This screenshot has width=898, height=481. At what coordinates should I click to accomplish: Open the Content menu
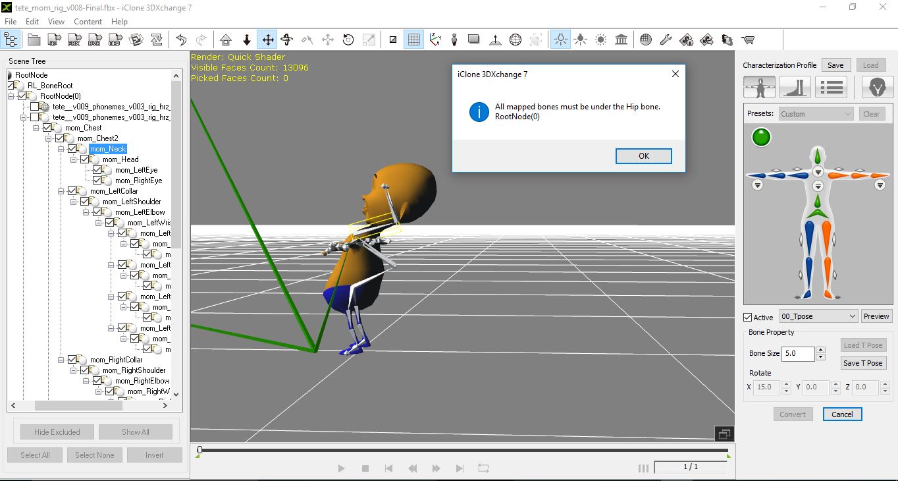88,21
